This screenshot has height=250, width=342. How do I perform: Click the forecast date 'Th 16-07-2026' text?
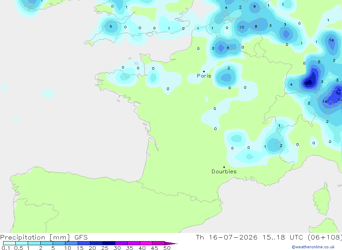226,237
